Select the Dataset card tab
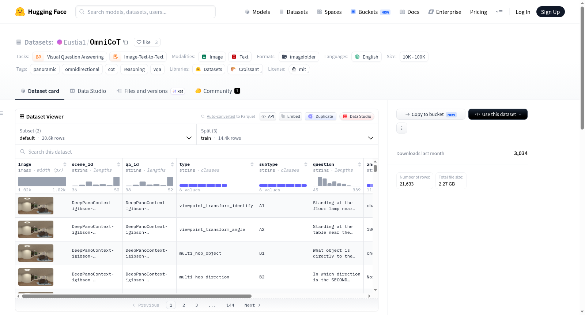 [x=40, y=91]
